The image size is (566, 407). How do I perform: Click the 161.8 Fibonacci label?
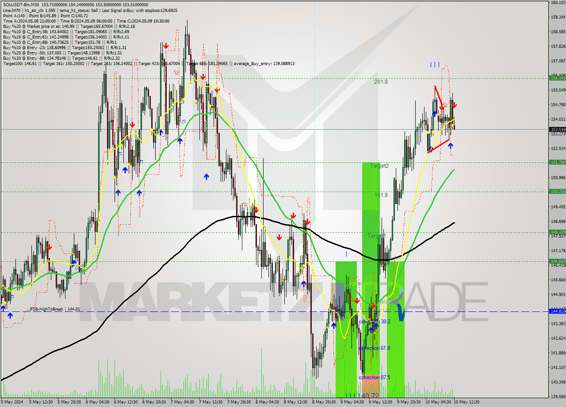pos(381,195)
